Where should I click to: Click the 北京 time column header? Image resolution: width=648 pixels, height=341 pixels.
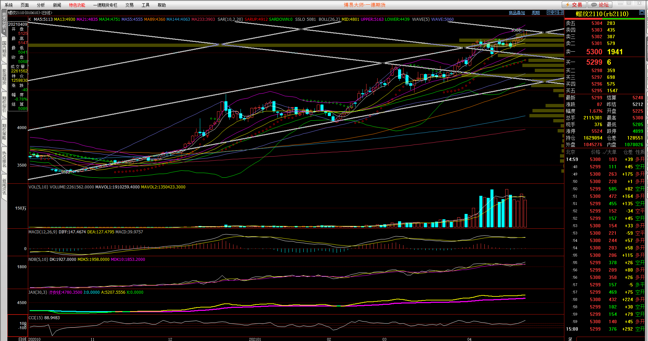[x=570, y=152]
